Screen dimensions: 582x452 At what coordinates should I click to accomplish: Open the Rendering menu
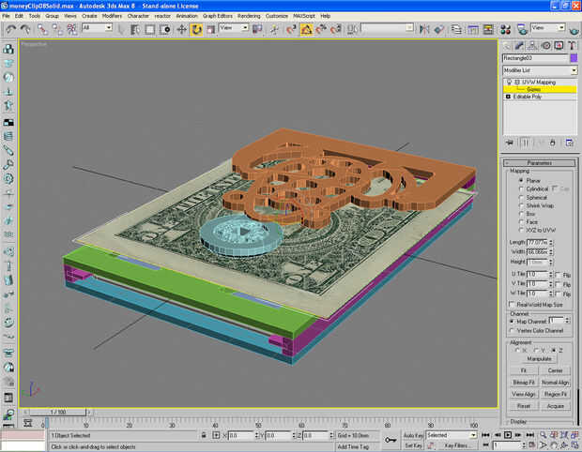(x=249, y=16)
